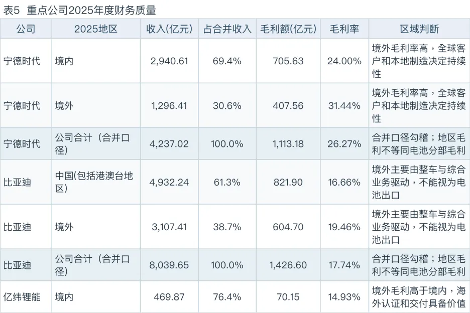Click 亿纬锂能 revenue cell 469.87
Viewport: 470px width, 313px height.
(169, 297)
